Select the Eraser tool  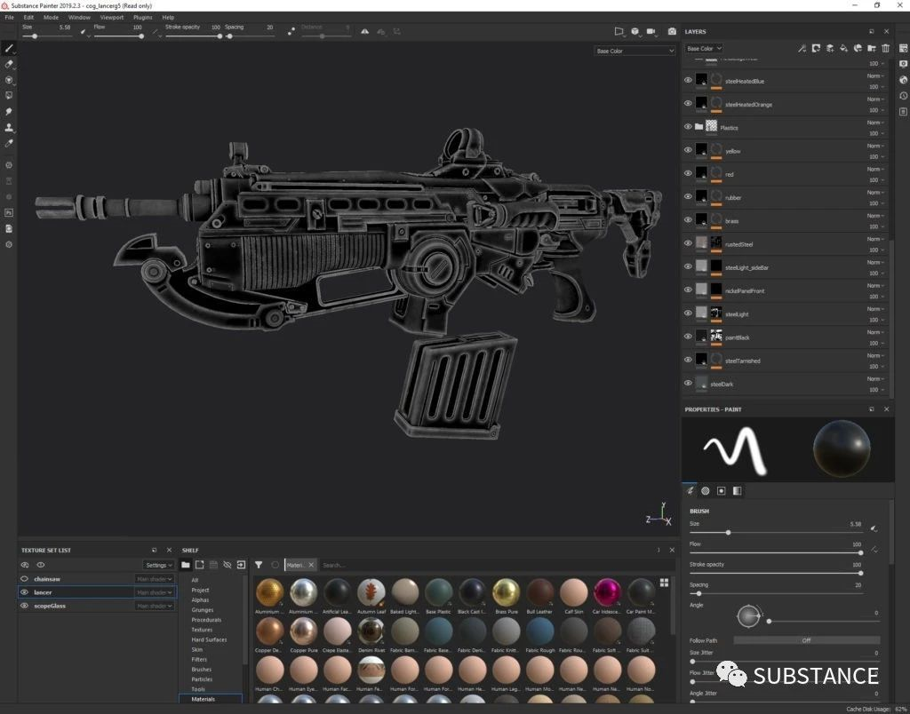(x=9, y=64)
